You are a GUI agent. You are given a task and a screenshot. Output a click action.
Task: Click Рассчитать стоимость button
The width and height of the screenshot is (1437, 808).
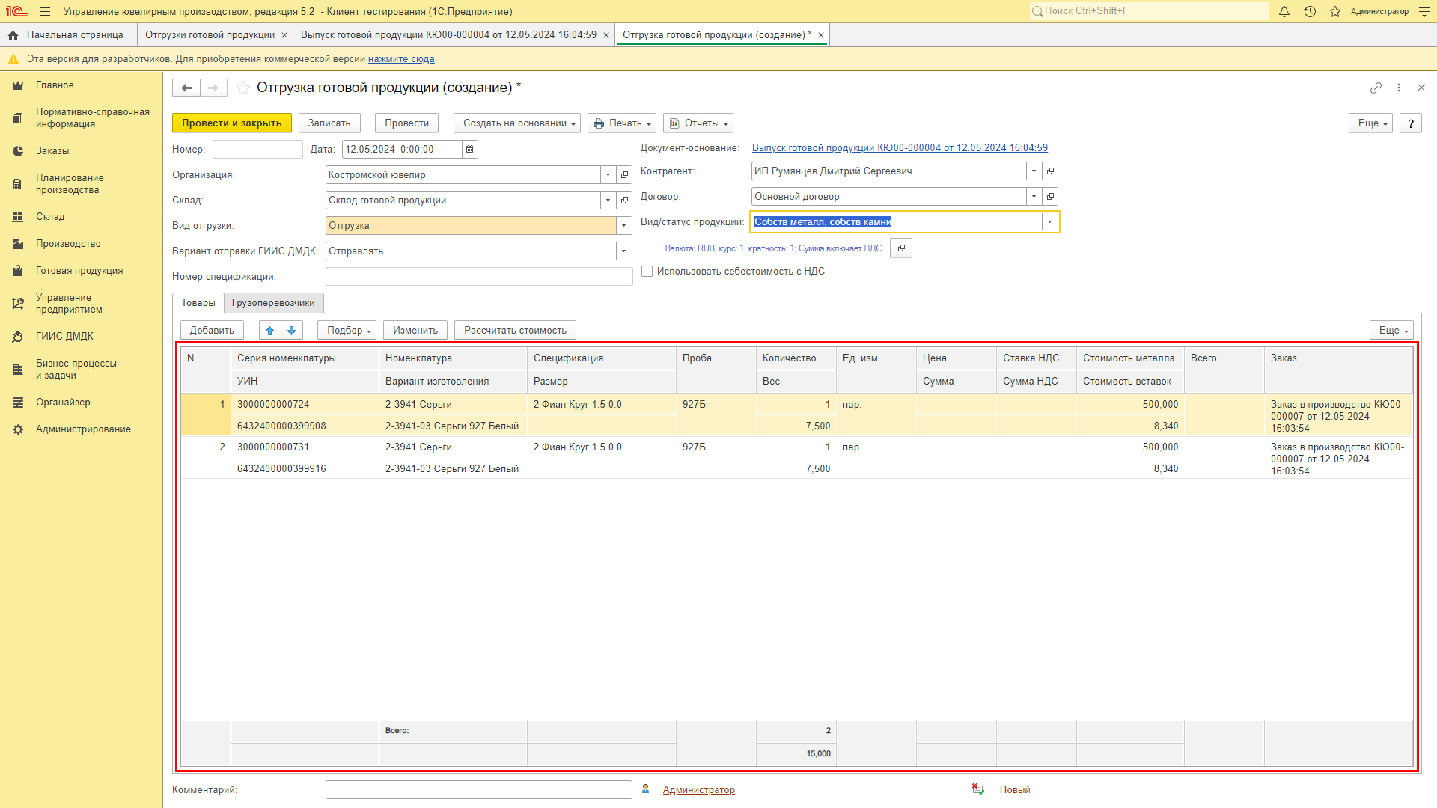coord(515,331)
